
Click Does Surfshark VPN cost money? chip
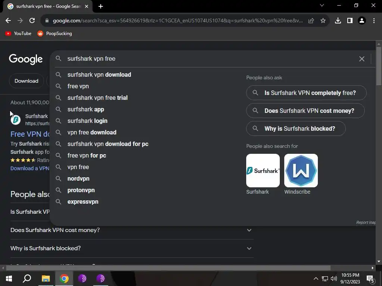(x=305, y=111)
